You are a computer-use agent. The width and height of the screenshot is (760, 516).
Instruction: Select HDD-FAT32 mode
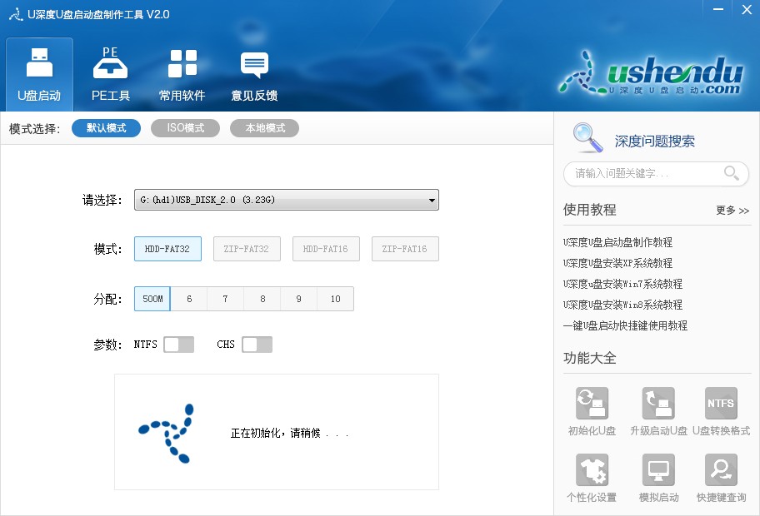pyautogui.click(x=167, y=249)
